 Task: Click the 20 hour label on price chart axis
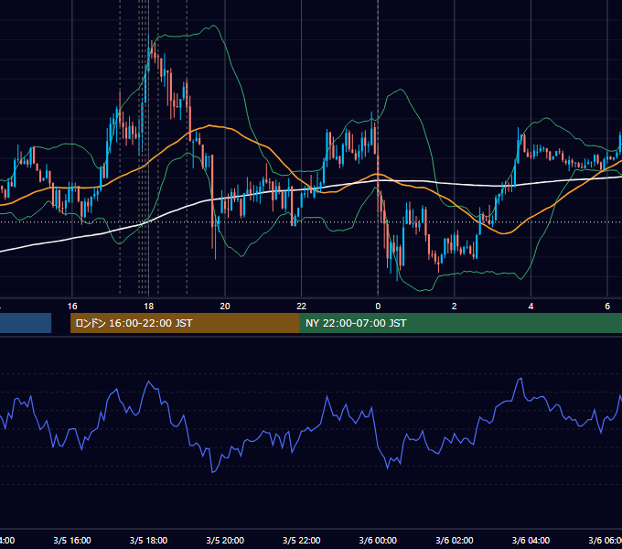pyautogui.click(x=225, y=307)
